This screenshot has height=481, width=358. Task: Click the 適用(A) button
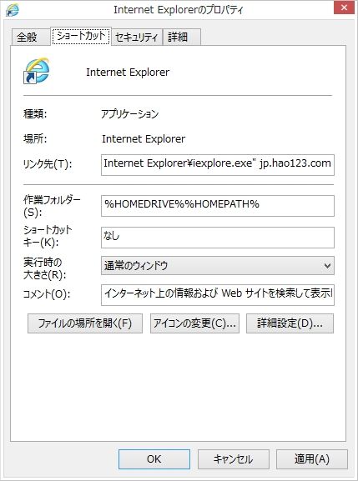(312, 459)
